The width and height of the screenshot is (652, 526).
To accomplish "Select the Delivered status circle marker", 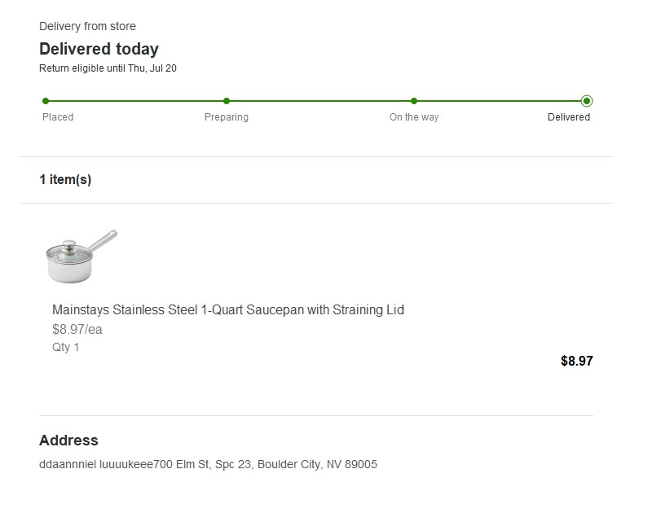I will point(587,101).
